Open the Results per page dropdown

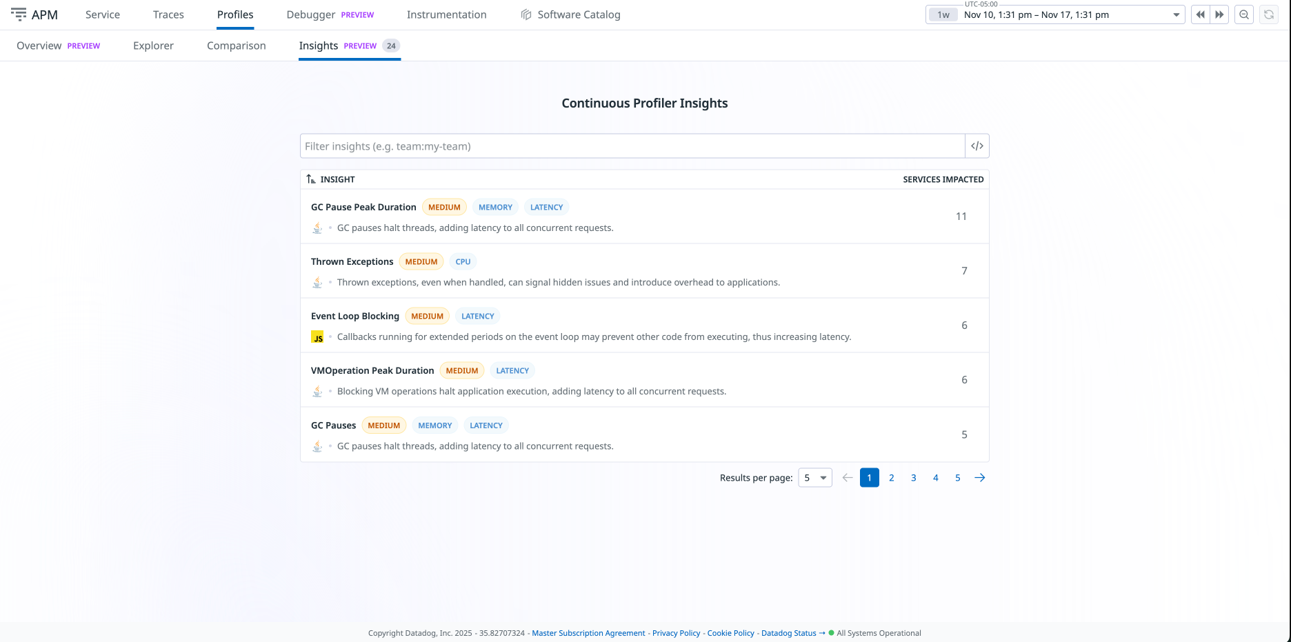point(814,478)
